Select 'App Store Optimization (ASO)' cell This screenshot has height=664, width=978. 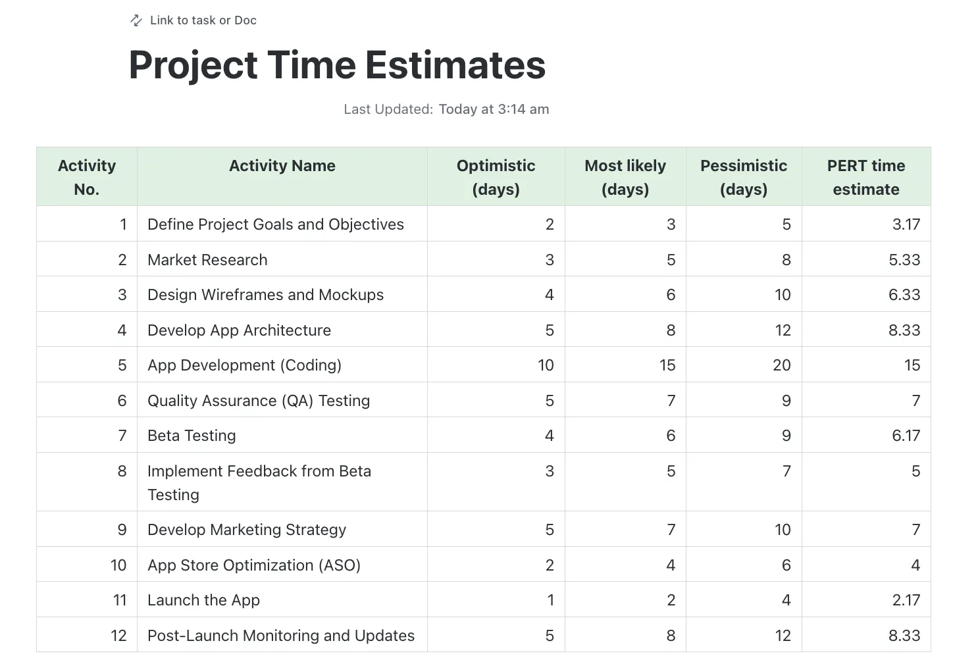[282, 565]
